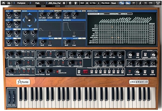The height and width of the screenshot is (111, 162).
Task: Click the PITCH wheel
Action: click(9, 97)
